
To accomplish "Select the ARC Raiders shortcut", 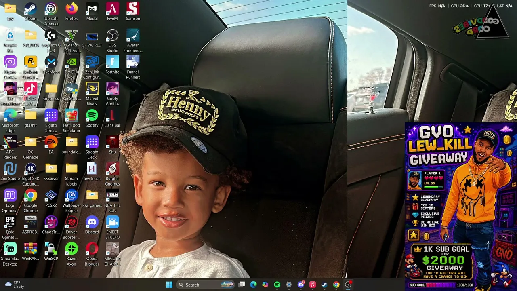I will (x=10, y=148).
